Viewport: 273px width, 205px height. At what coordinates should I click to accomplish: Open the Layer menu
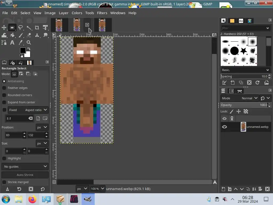click(x=63, y=13)
